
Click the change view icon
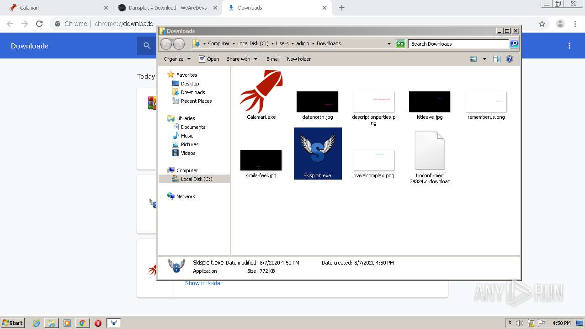473,59
